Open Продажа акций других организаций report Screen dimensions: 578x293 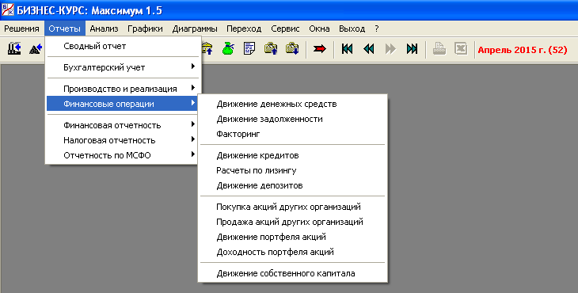[293, 222]
